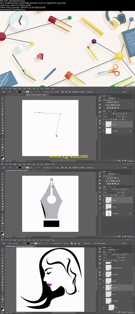
Task: Open the Layer menu in ProfileIllustration.psd window
Action: point(20,240)
